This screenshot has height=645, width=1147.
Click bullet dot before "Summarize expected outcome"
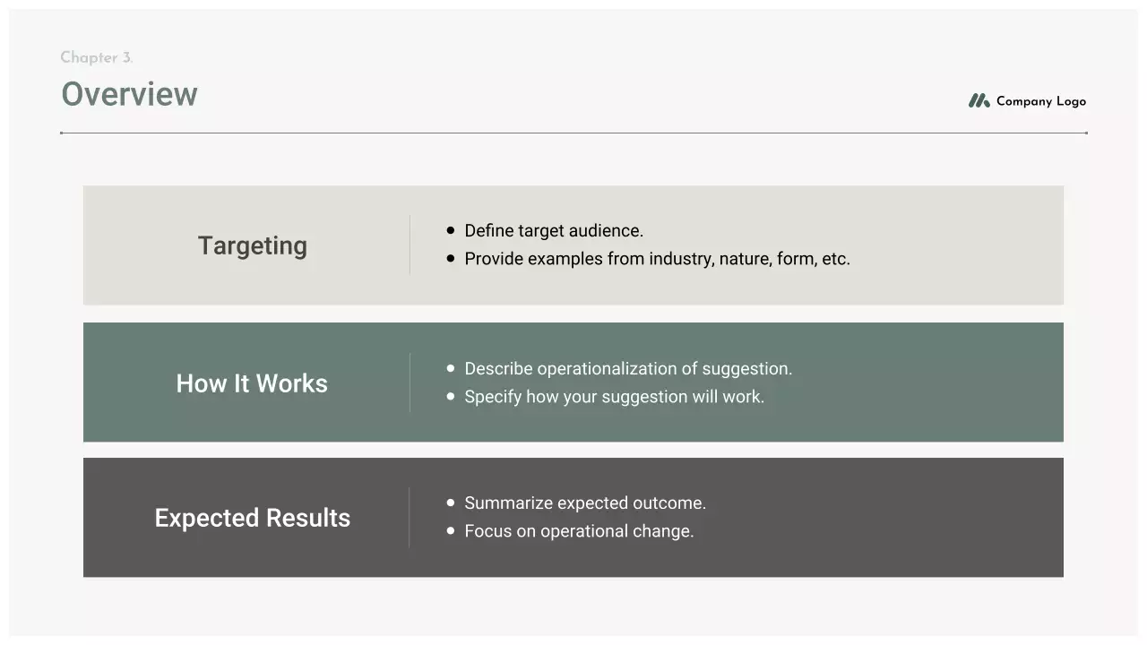pos(451,503)
